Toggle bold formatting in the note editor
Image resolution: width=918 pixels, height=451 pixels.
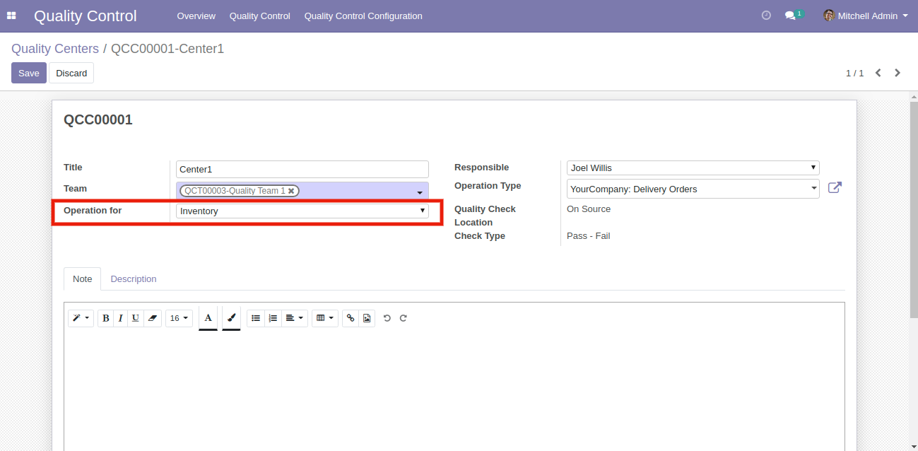point(106,318)
